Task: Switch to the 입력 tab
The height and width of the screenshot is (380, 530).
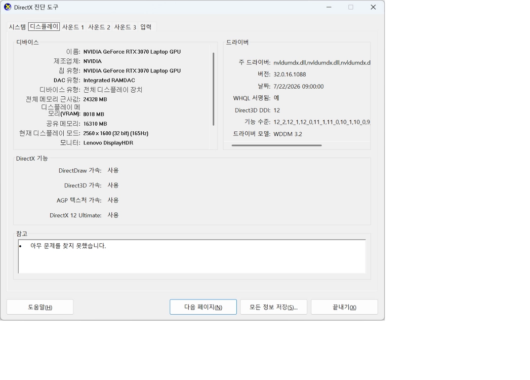Action: click(146, 27)
